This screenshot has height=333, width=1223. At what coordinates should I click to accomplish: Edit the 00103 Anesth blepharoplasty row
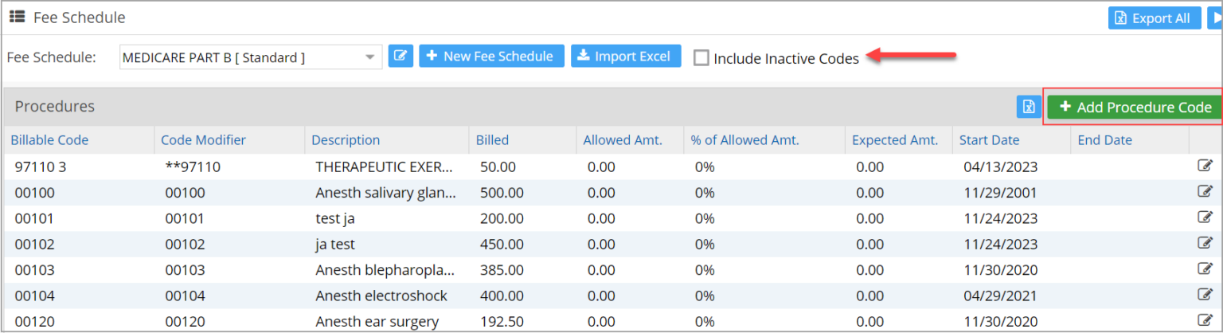coord(1205,269)
